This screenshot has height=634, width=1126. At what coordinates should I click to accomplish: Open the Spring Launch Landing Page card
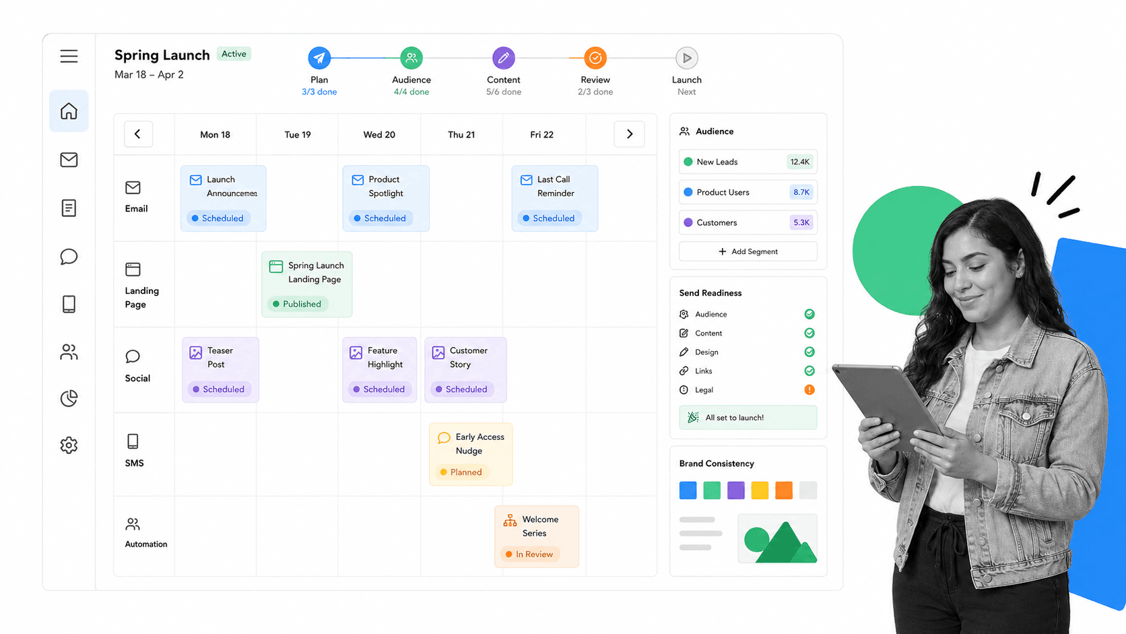307,284
